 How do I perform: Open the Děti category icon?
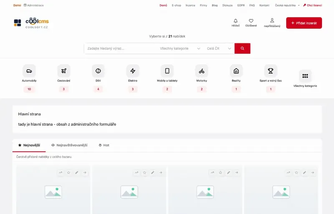point(98,71)
